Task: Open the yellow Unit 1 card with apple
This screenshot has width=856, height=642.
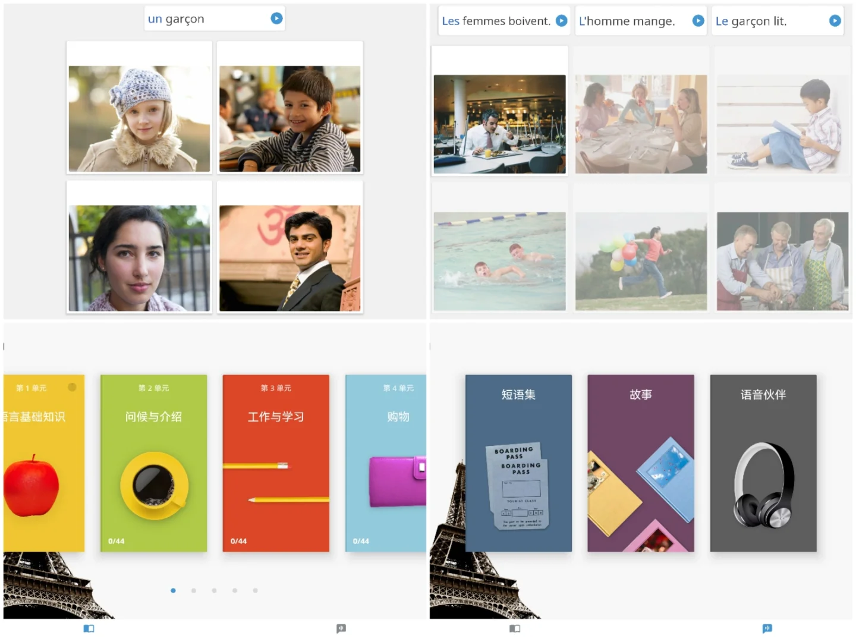Action: tap(44, 463)
